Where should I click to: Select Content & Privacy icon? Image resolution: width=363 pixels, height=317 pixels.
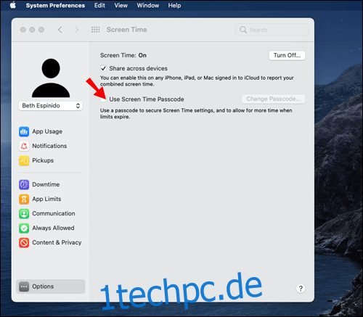coord(24,242)
